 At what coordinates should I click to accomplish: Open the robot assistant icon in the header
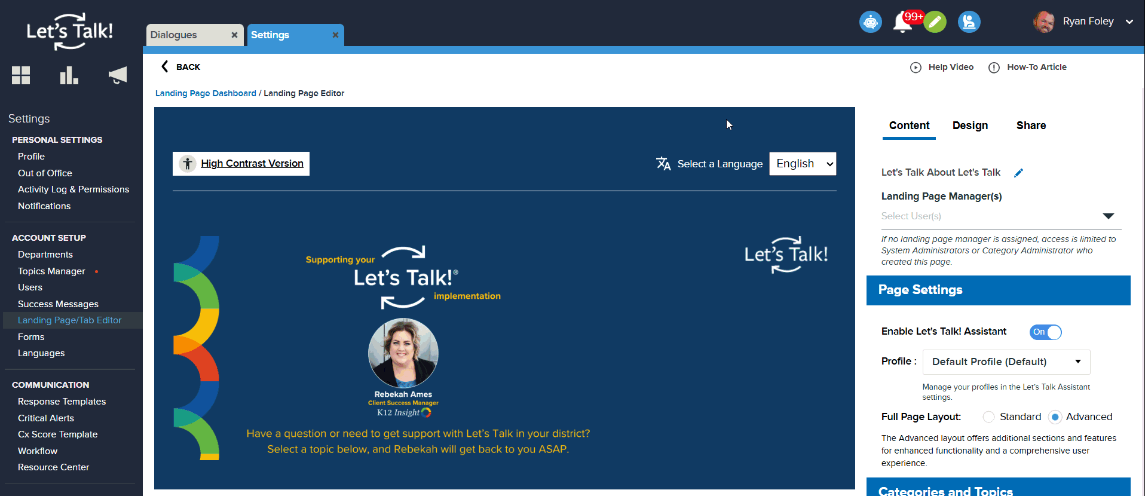(x=871, y=22)
